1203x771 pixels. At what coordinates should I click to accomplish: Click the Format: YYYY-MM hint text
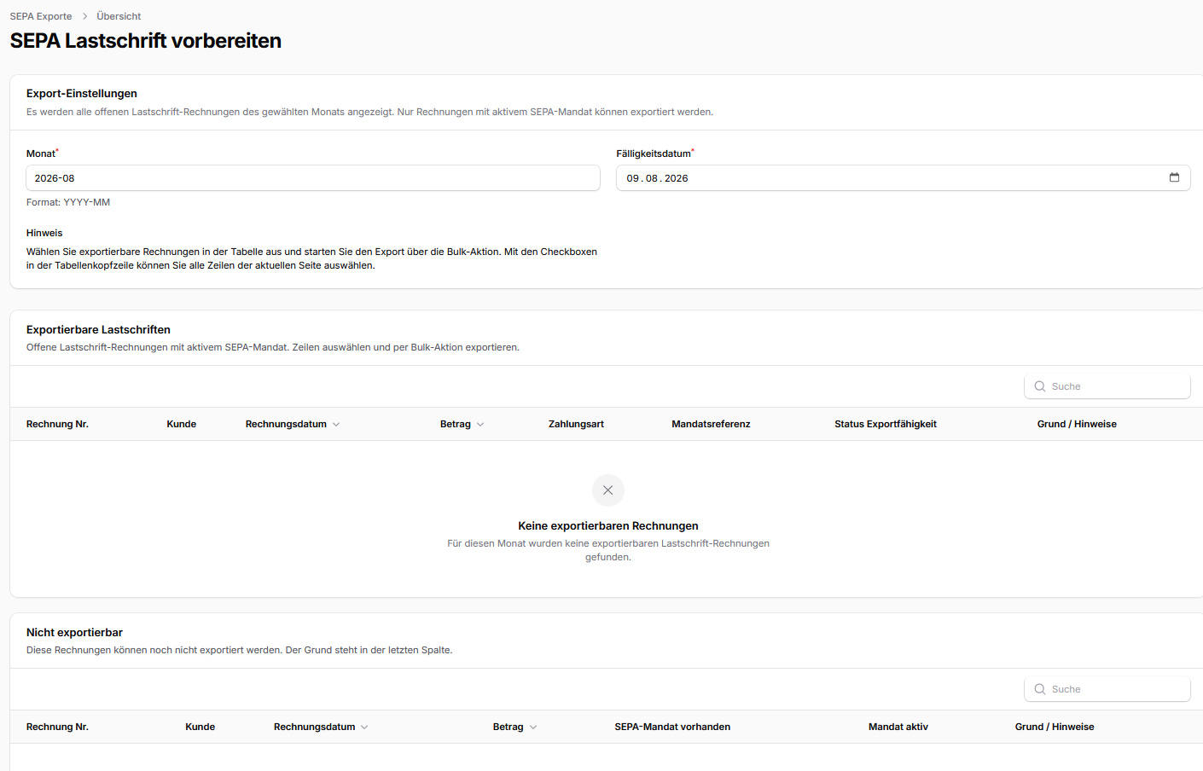[x=68, y=202]
